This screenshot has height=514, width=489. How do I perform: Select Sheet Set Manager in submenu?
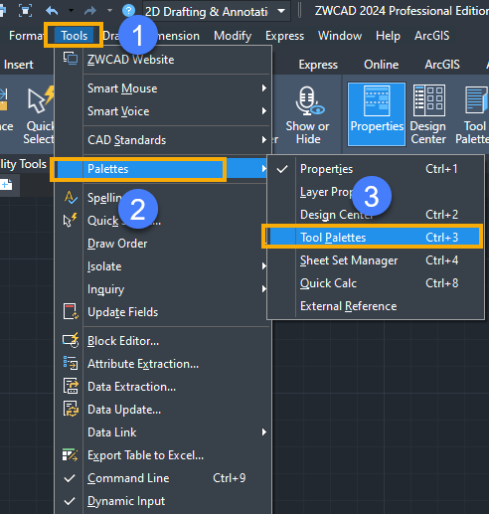click(375, 260)
